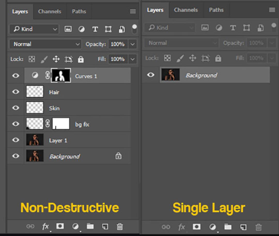
Task: Click Opacity 100% field in left panel
Action: 118,44
